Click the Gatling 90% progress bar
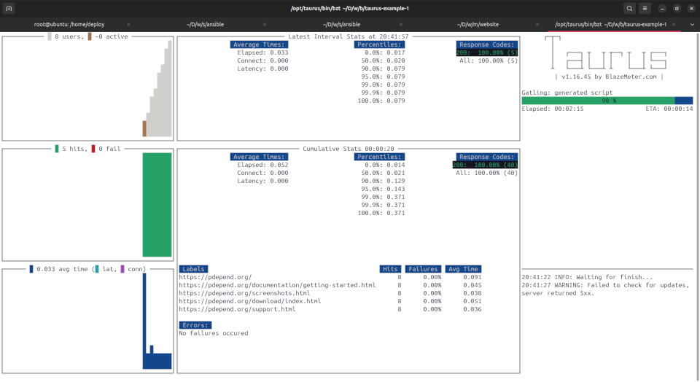The width and height of the screenshot is (700, 382). (607, 101)
